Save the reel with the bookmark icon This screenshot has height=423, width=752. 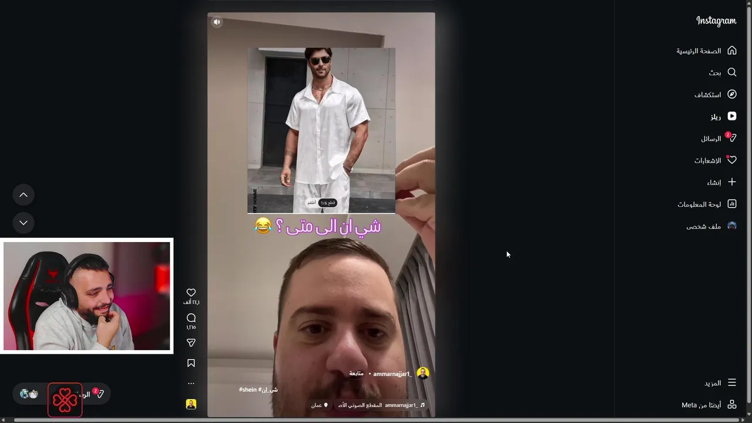(191, 363)
